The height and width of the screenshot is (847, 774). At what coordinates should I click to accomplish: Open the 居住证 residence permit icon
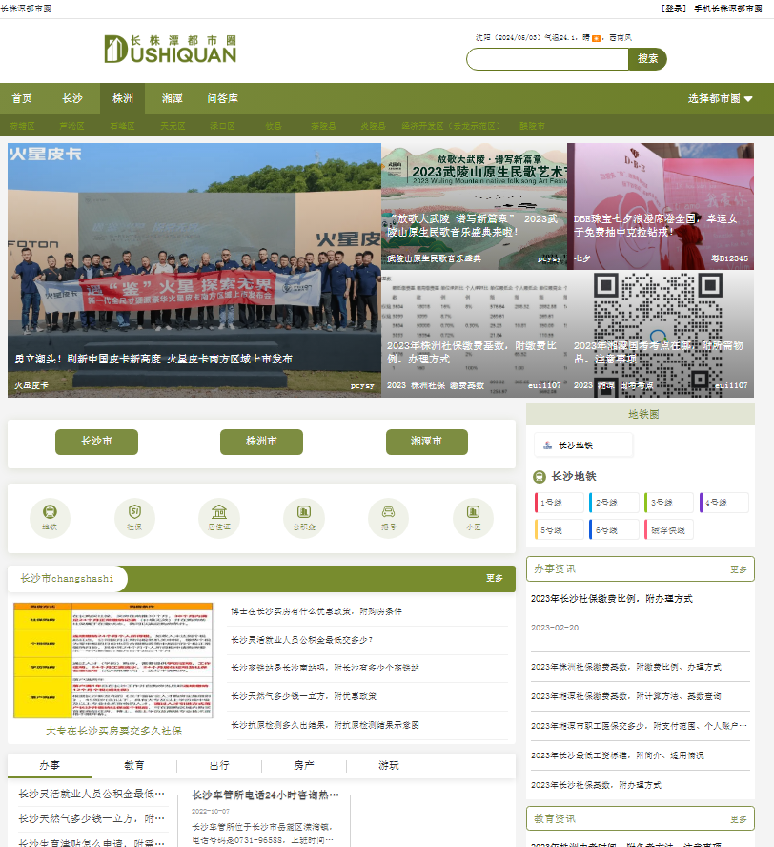pos(219,518)
